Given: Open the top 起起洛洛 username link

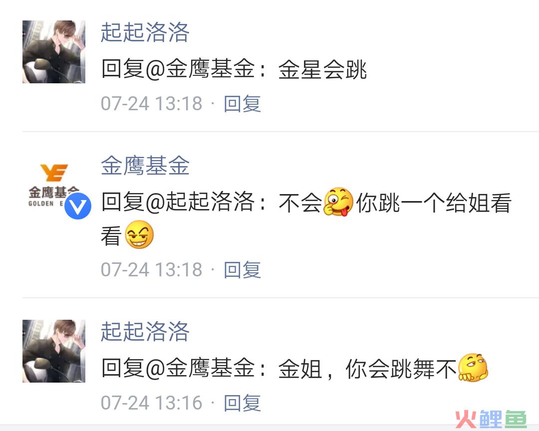Looking at the screenshot, I should (145, 32).
